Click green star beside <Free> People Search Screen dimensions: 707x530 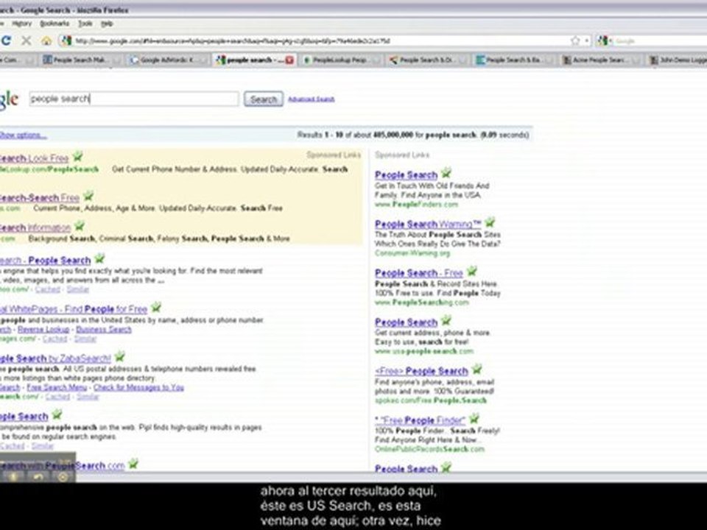pos(476,369)
